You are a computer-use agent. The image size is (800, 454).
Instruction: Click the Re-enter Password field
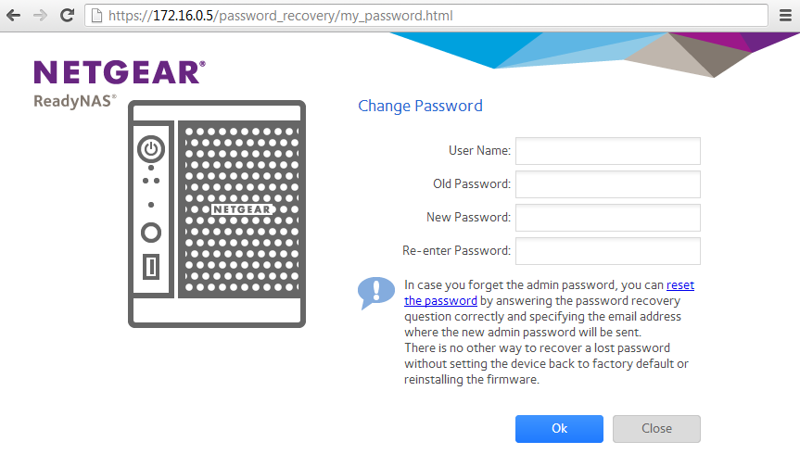(x=607, y=251)
